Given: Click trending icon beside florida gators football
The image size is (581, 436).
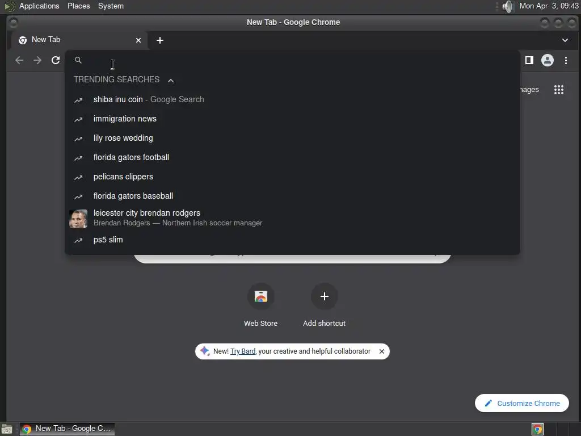Looking at the screenshot, I should pos(78,158).
